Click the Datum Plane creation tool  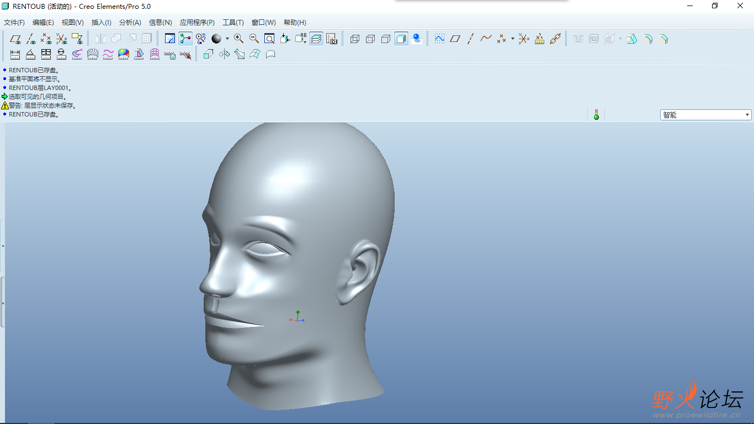[x=455, y=39]
